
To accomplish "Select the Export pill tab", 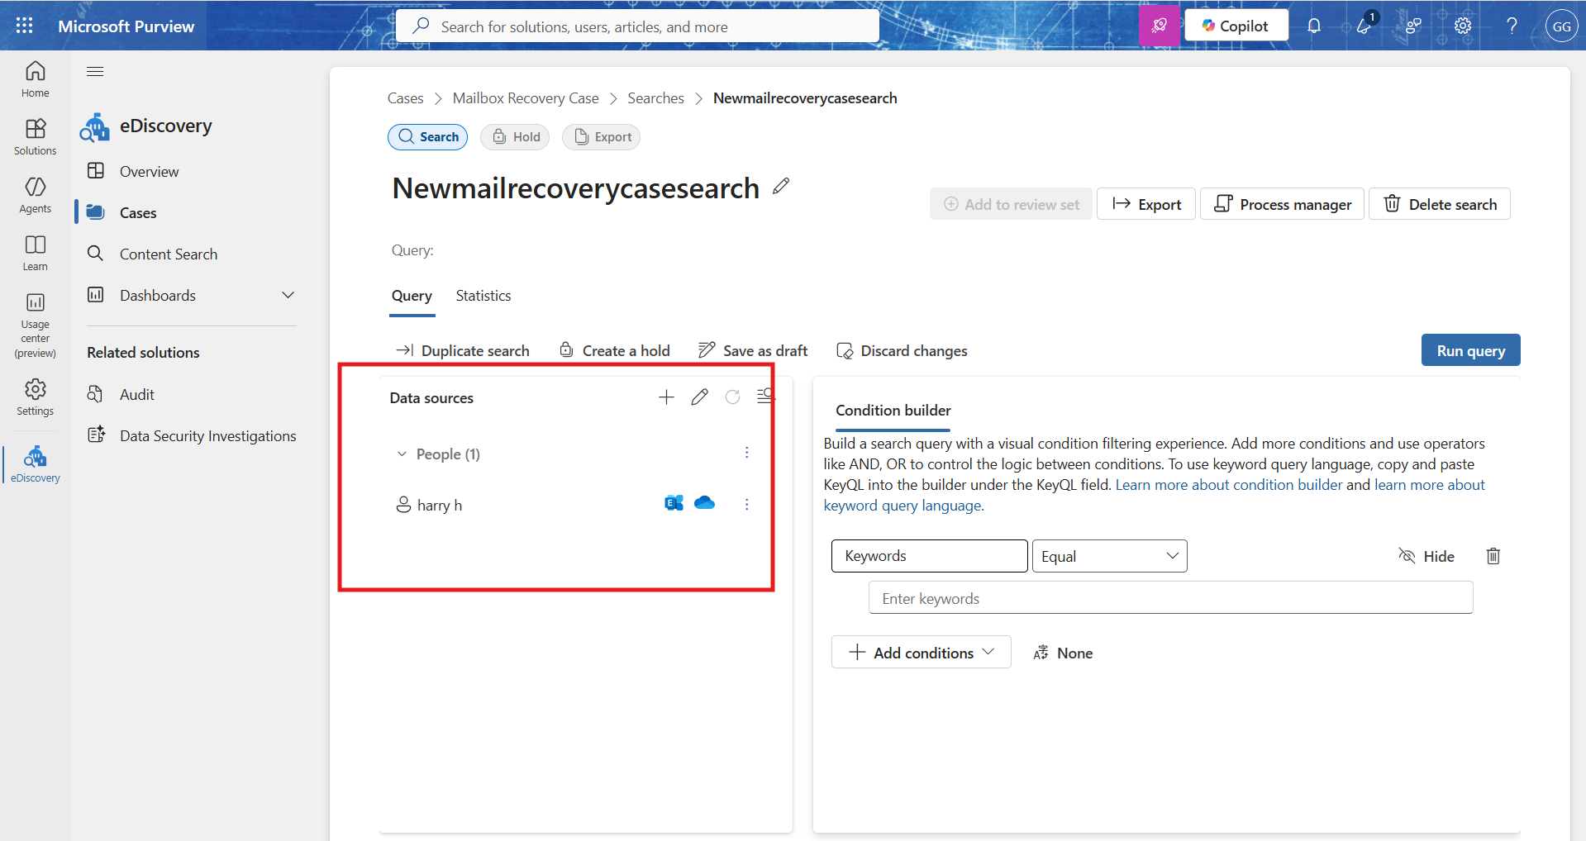I will click(x=601, y=137).
